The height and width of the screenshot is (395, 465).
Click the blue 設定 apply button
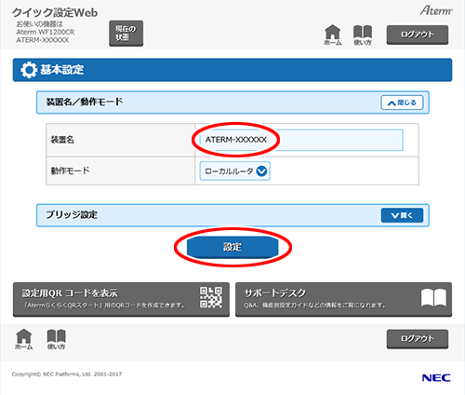click(232, 247)
